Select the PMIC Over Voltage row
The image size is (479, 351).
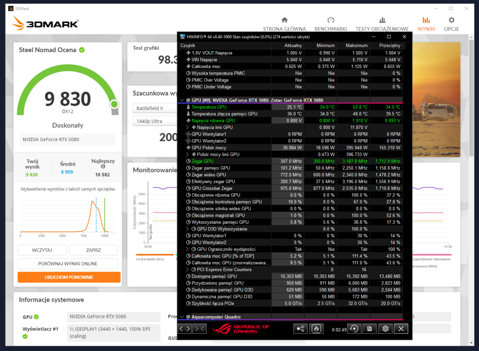tap(290, 80)
